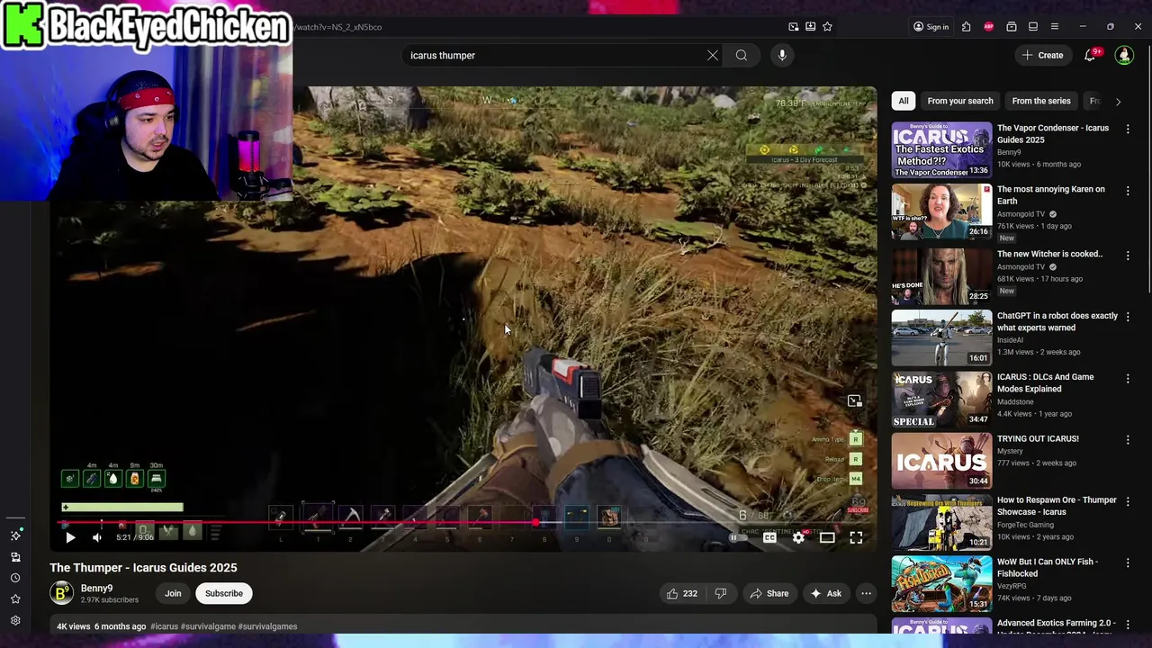Click the Share button

point(769,593)
